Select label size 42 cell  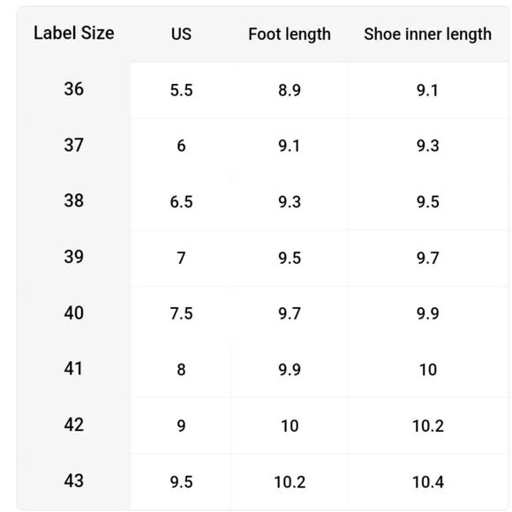point(74,425)
